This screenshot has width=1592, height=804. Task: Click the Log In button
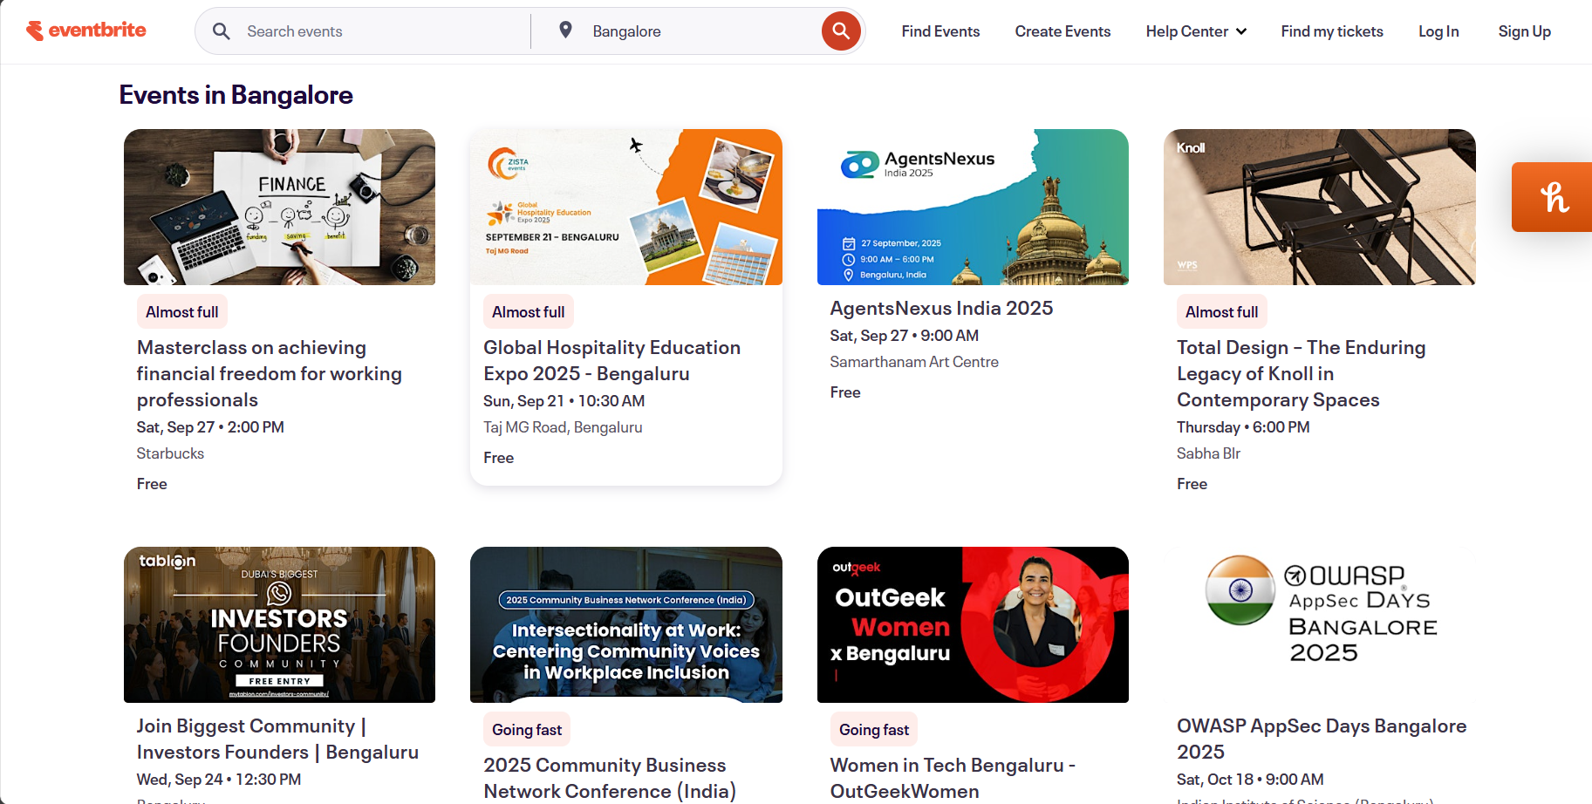tap(1438, 31)
